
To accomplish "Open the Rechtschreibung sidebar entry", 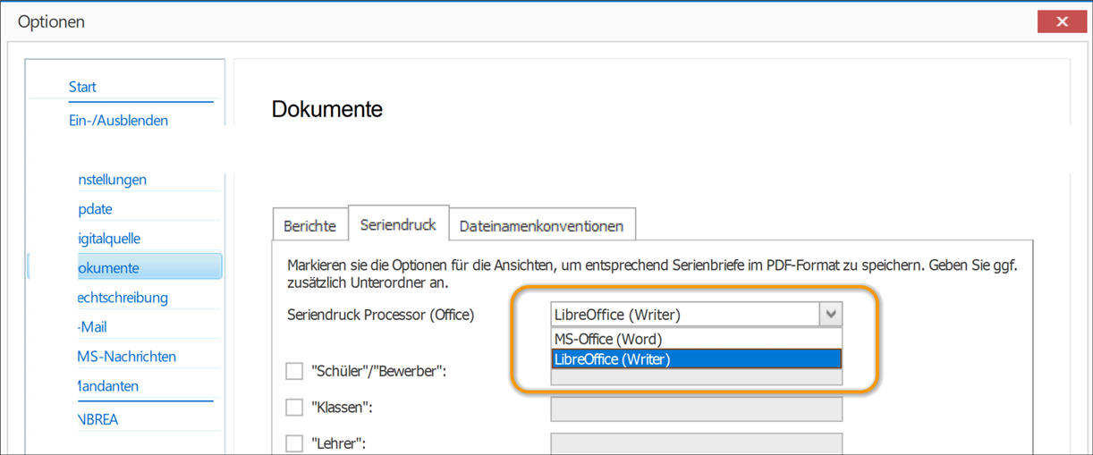I will 123,297.
